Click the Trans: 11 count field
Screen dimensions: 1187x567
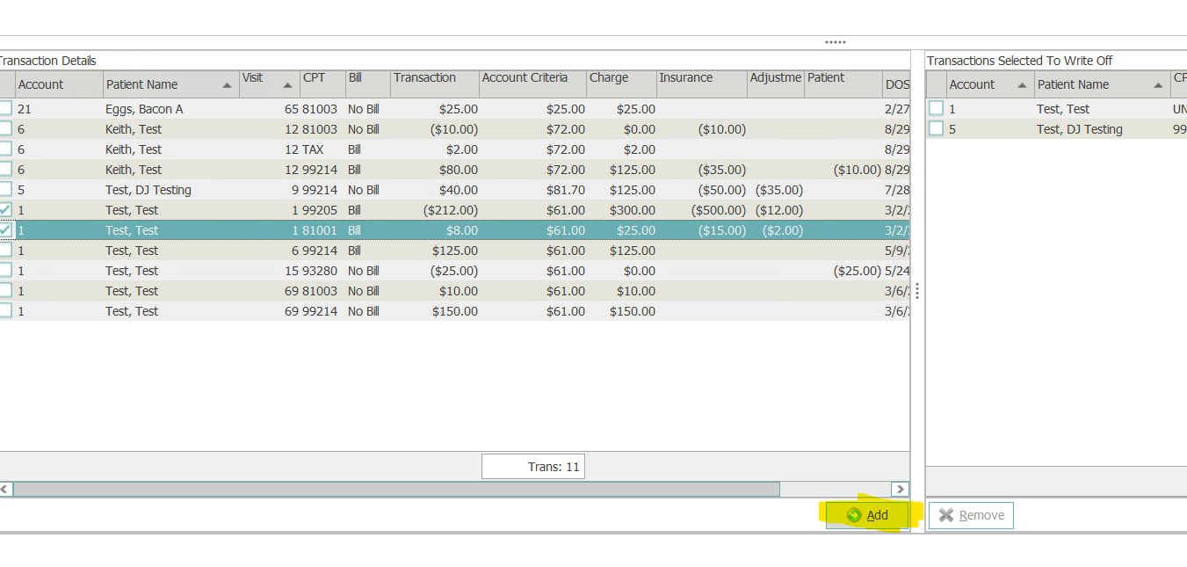pyautogui.click(x=533, y=467)
